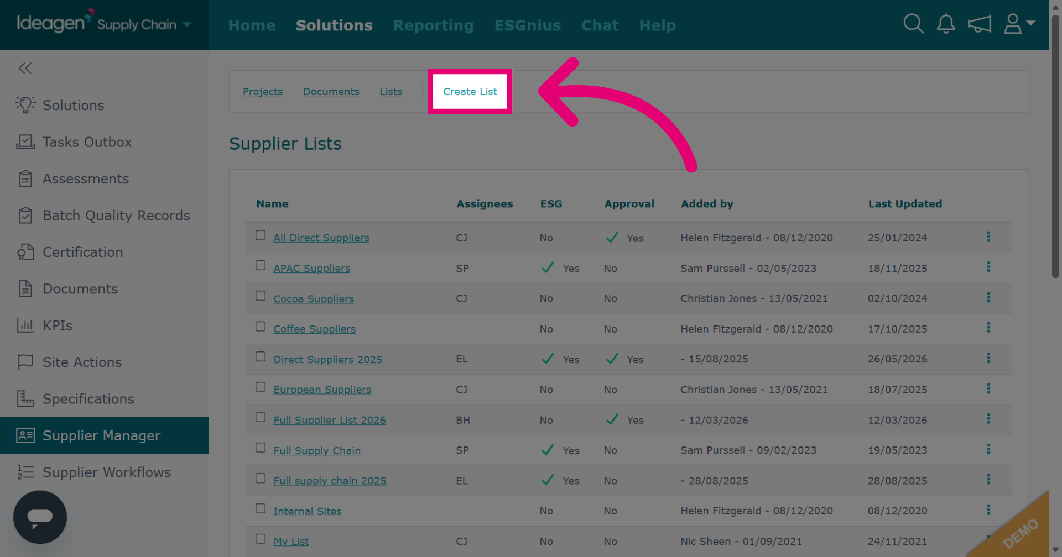Image resolution: width=1062 pixels, height=557 pixels.
Task: Click the Create List button
Action: click(470, 92)
